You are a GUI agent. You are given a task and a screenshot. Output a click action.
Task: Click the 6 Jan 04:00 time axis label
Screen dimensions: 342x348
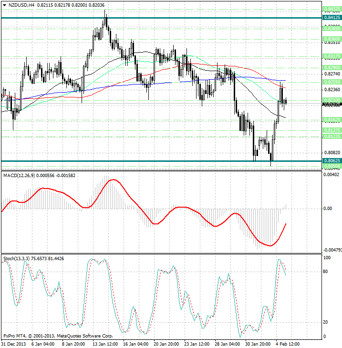pos(43,344)
